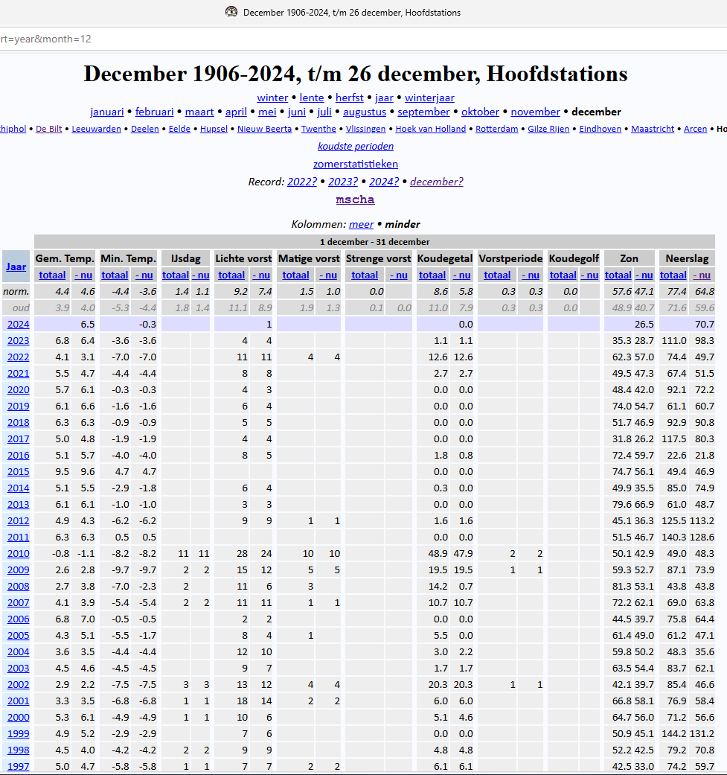Open the 2010 year row link
The image size is (727, 775).
pos(19,554)
